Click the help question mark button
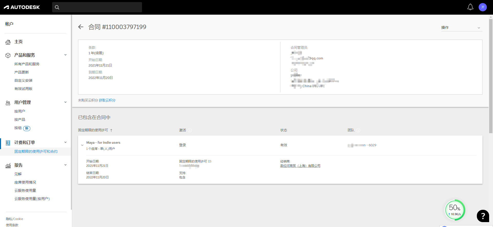Viewport: 493px width, 227px height. coord(483,216)
